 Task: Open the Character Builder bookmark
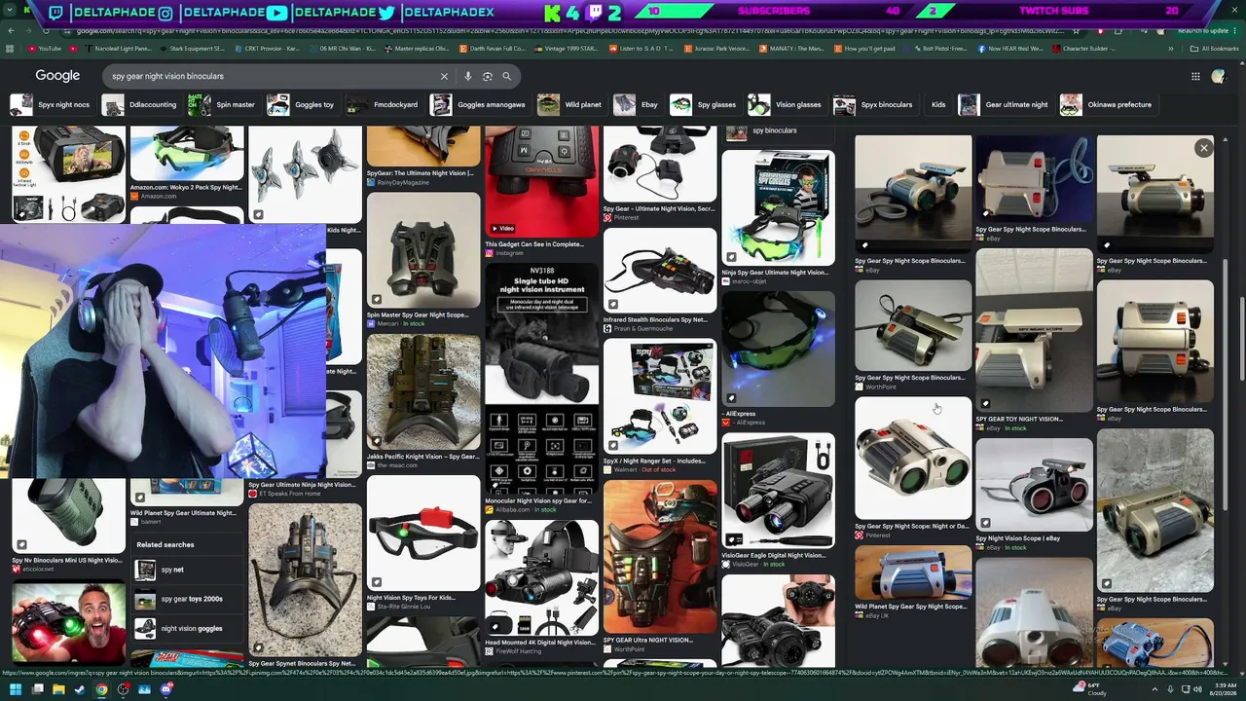1081,49
